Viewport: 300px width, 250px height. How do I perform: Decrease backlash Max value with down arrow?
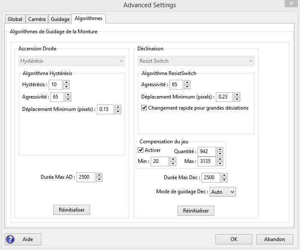point(220,163)
